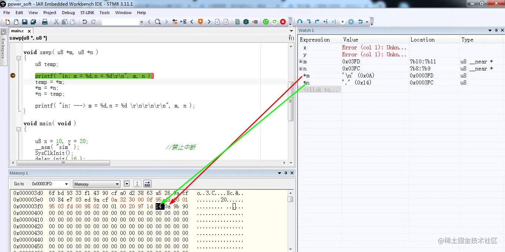This screenshot has height=252, width=505.
Task: Click the Paste toolbar icon
Action: click(x=73, y=22)
